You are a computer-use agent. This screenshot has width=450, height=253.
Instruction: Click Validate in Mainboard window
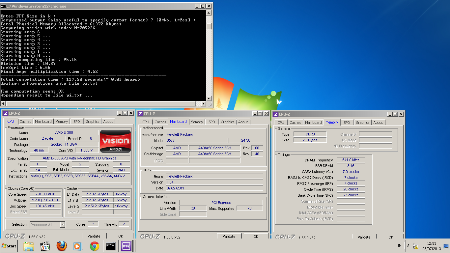[x=229, y=237]
